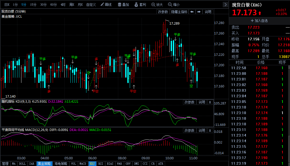The height and width of the screenshot is (166, 290).
Task: Expand the toolbar with right chevron arrow
Action: [225, 5]
